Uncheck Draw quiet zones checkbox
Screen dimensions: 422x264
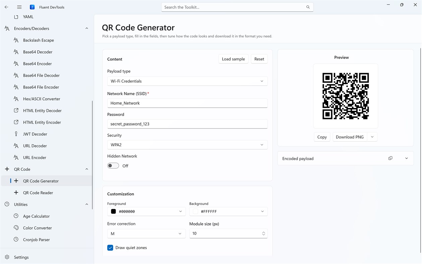pos(110,248)
